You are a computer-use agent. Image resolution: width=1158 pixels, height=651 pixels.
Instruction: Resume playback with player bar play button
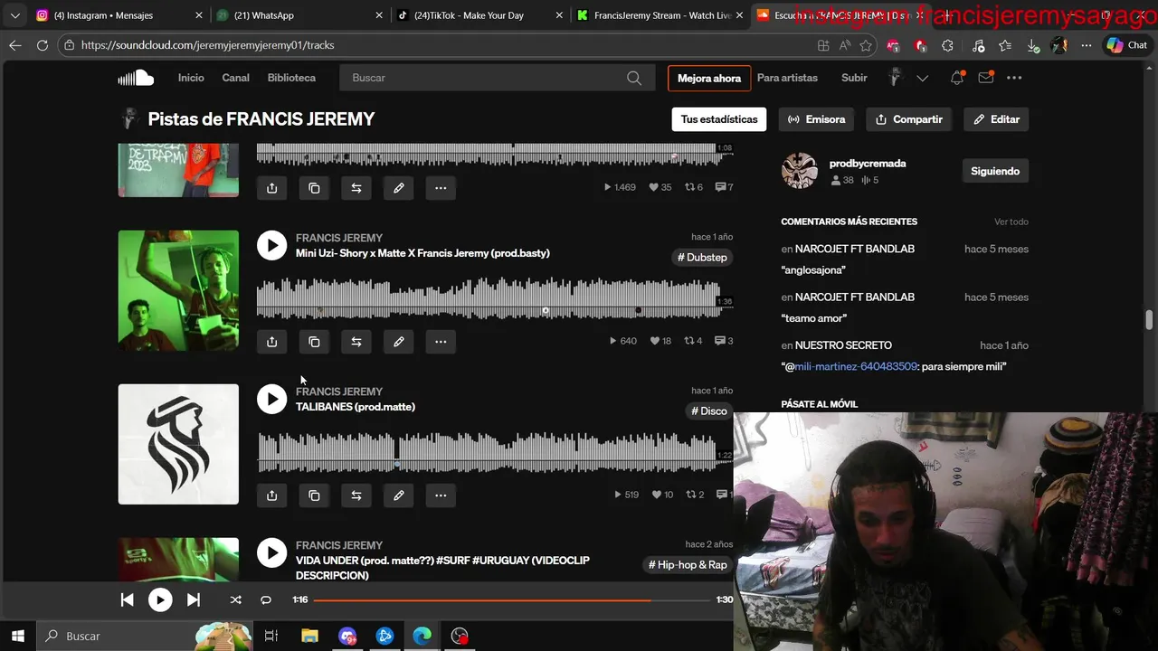(160, 599)
